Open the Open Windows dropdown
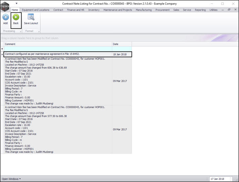Screen dimensions: 239x182 coord(11,179)
